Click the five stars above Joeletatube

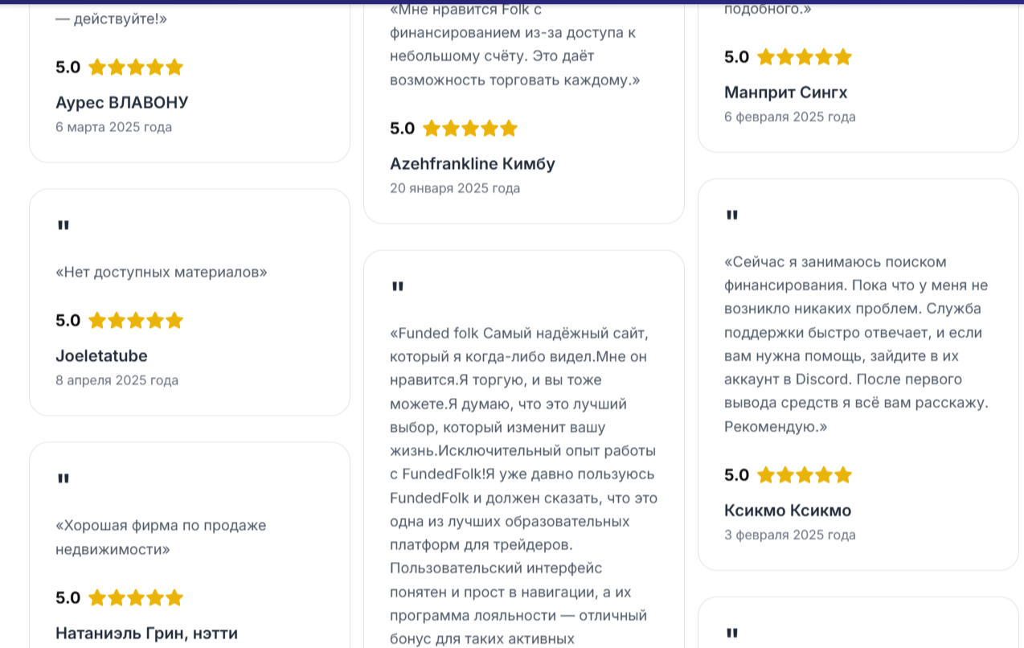point(136,321)
